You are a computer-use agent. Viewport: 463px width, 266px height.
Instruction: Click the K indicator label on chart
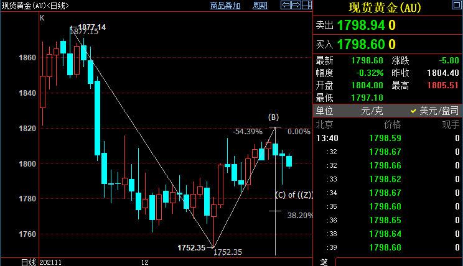pos(42,18)
